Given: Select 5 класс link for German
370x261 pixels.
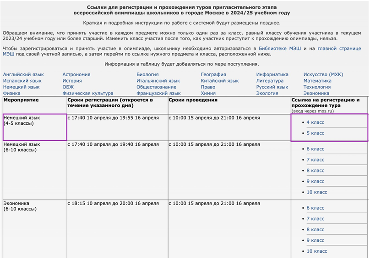Looking at the screenshot, I should (x=315, y=133).
